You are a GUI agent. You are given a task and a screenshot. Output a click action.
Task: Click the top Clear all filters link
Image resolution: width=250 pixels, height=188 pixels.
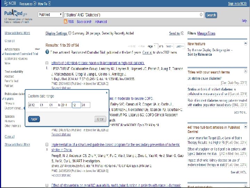coord(9,41)
